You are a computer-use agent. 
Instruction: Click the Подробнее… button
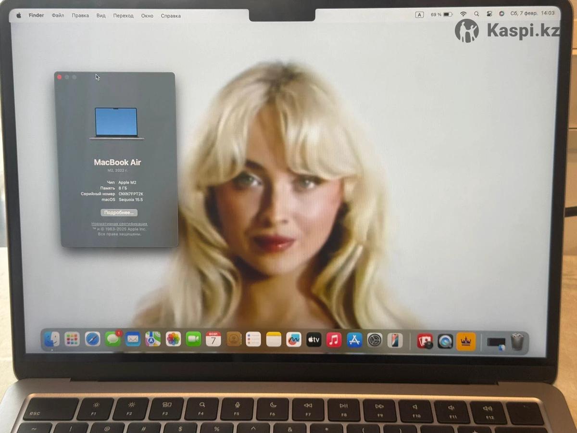(x=119, y=213)
